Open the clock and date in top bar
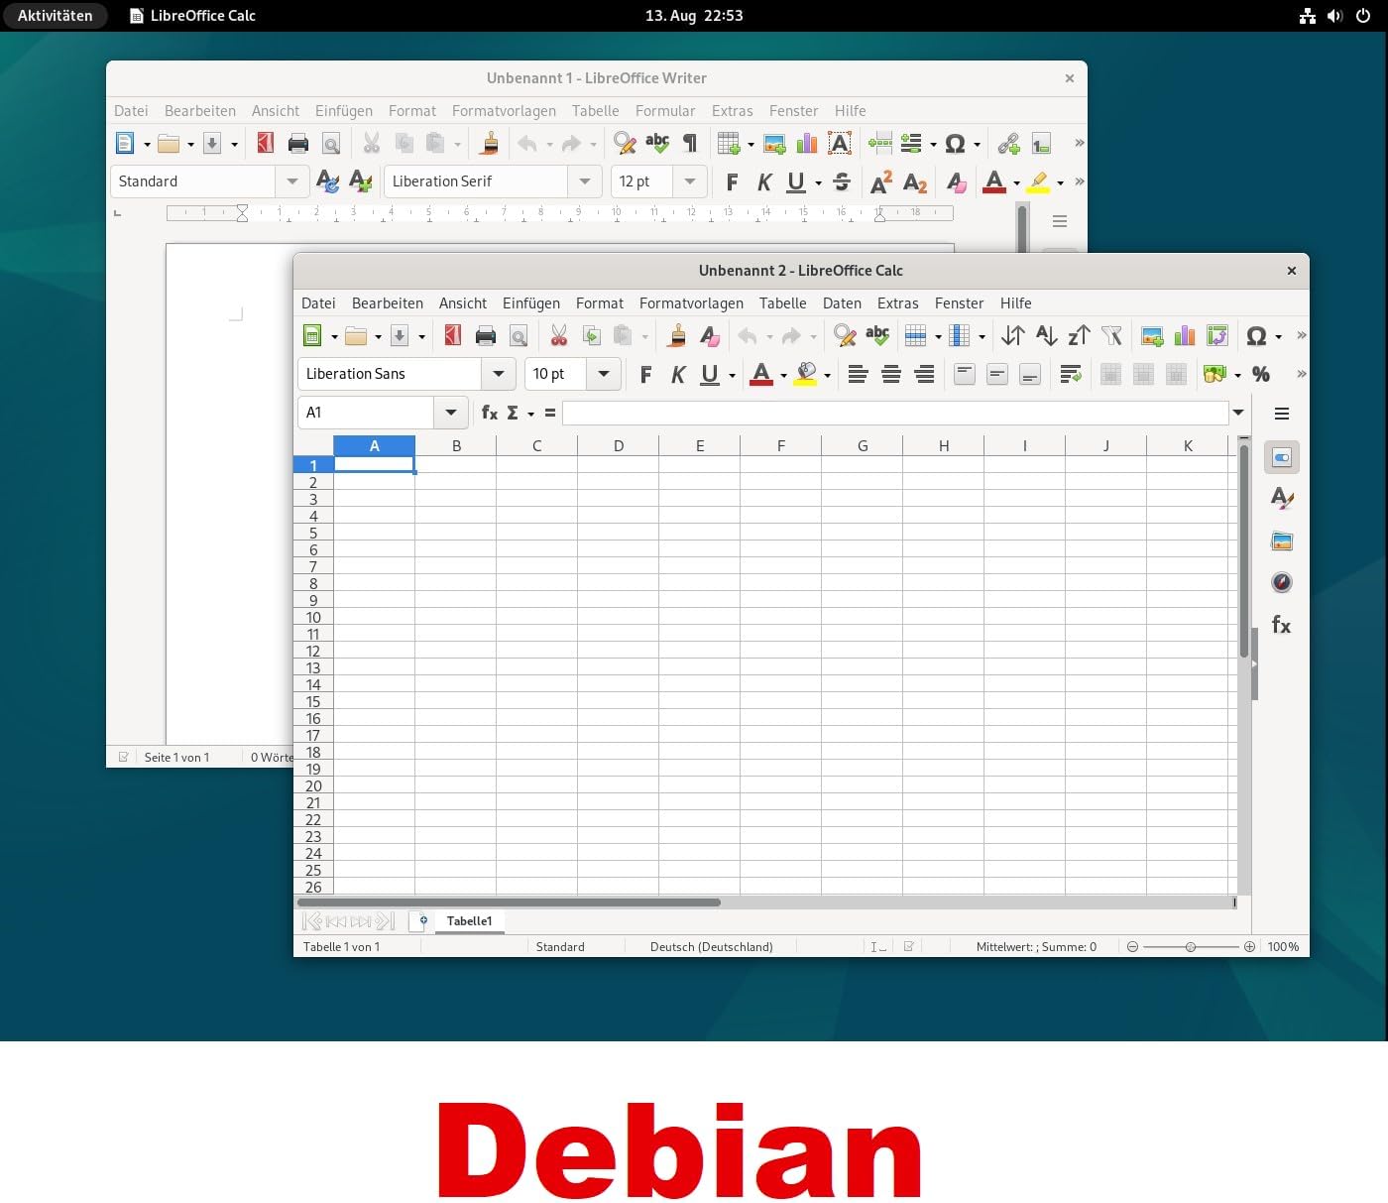This screenshot has width=1388, height=1203. [694, 16]
